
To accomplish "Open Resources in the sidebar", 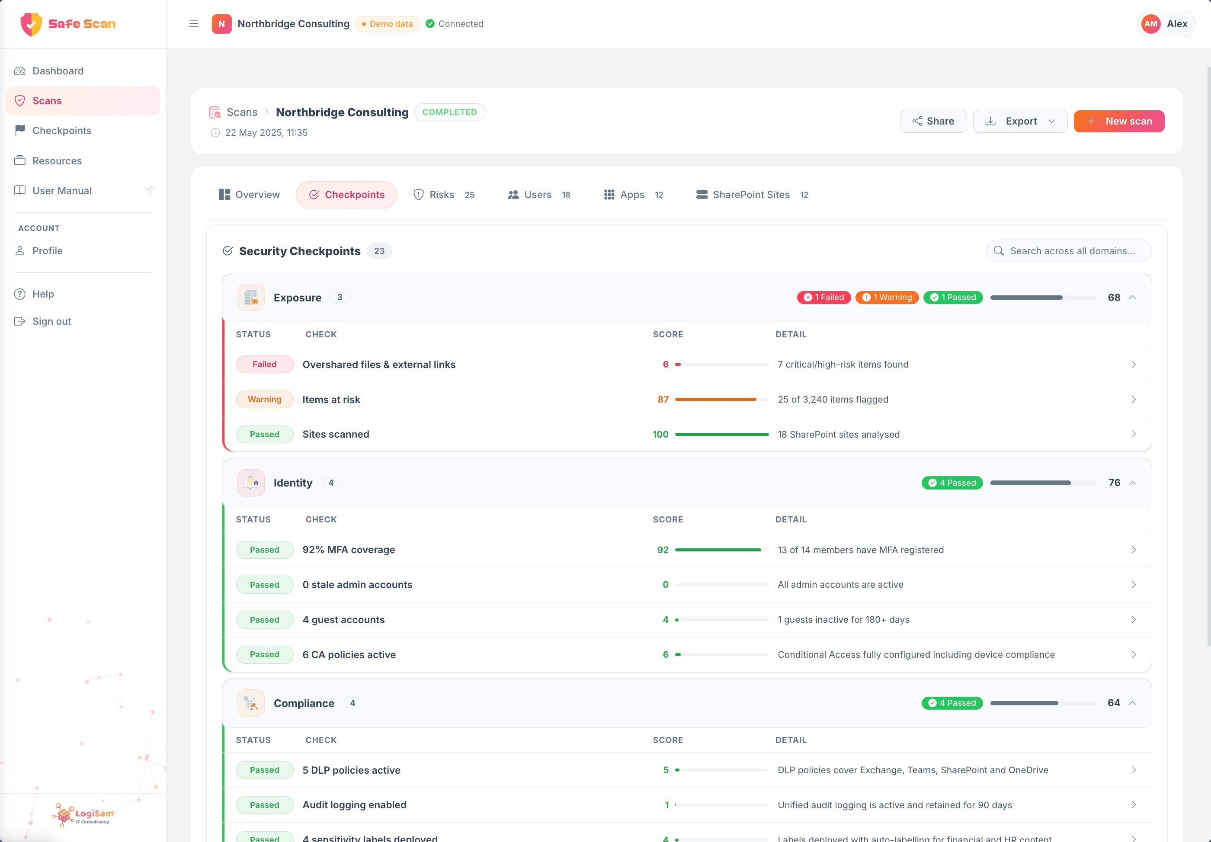I will tap(83, 161).
